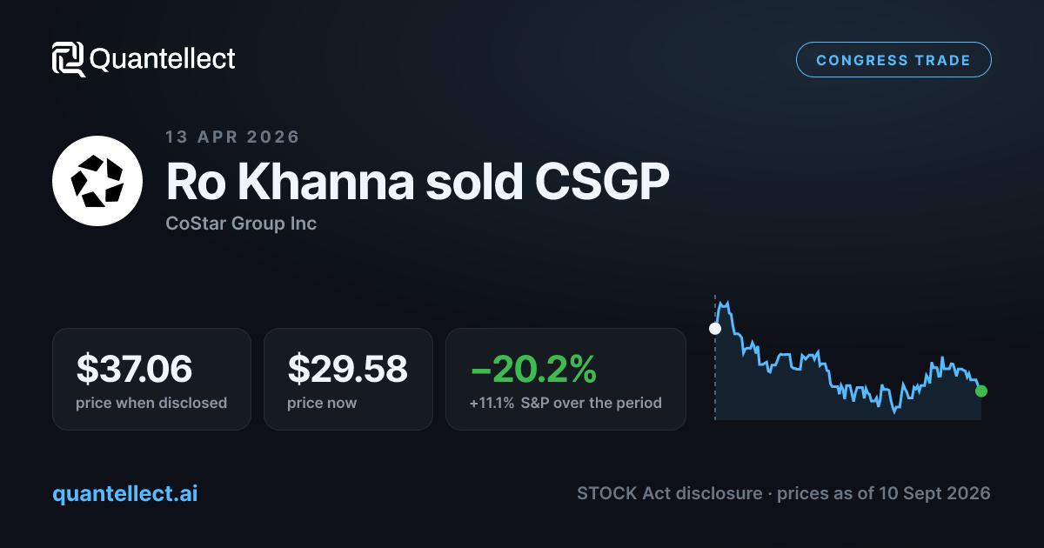Click the Quantellect logo icon
The height and width of the screenshot is (548, 1044).
coord(69,59)
